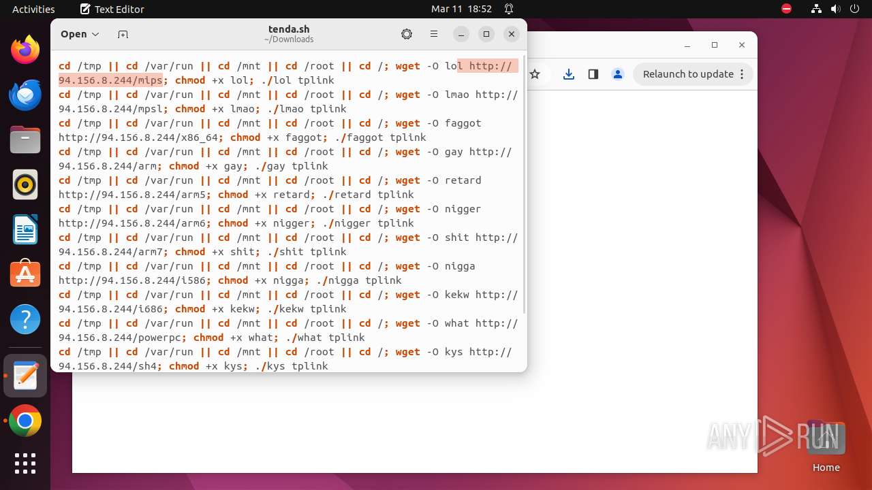Open Ubuntu Software from the dock
Viewport: 872px width, 490px height.
coord(25,274)
